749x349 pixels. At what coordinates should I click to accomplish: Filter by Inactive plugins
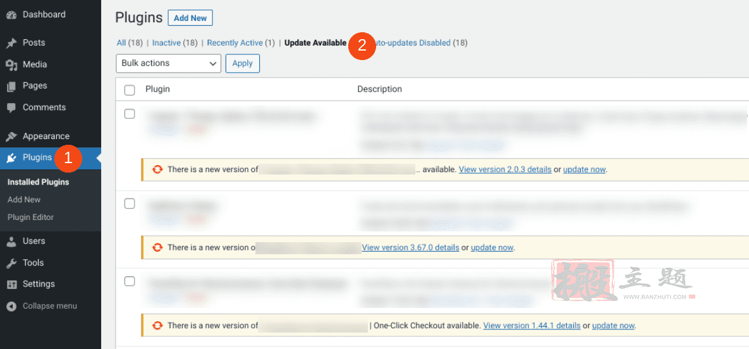166,43
